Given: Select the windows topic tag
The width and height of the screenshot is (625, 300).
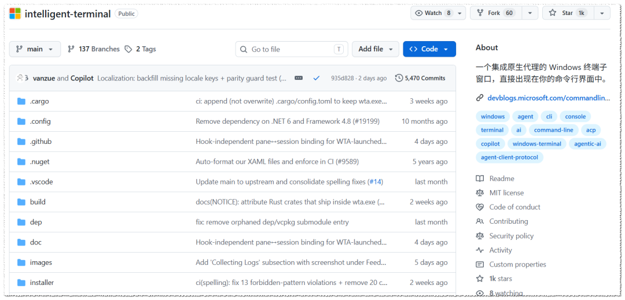Looking at the screenshot, I should (x=492, y=117).
